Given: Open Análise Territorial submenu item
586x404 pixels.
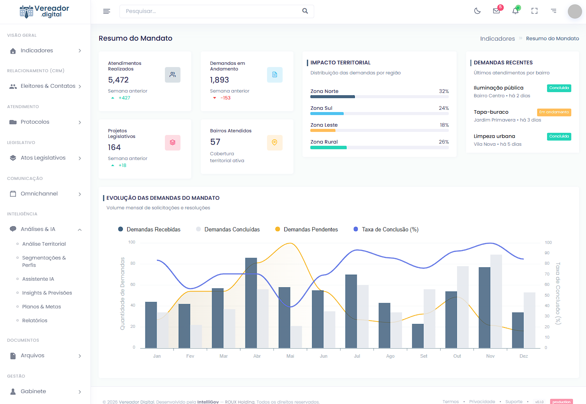Looking at the screenshot, I should 44,244.
